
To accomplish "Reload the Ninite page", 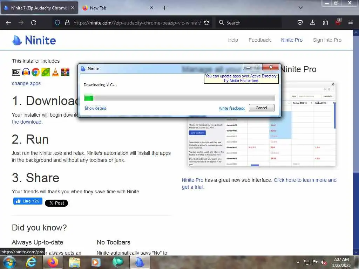I will coord(34,23).
